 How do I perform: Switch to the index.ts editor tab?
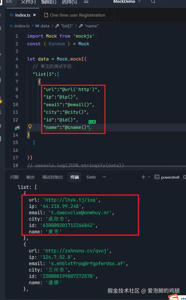click(x=23, y=15)
